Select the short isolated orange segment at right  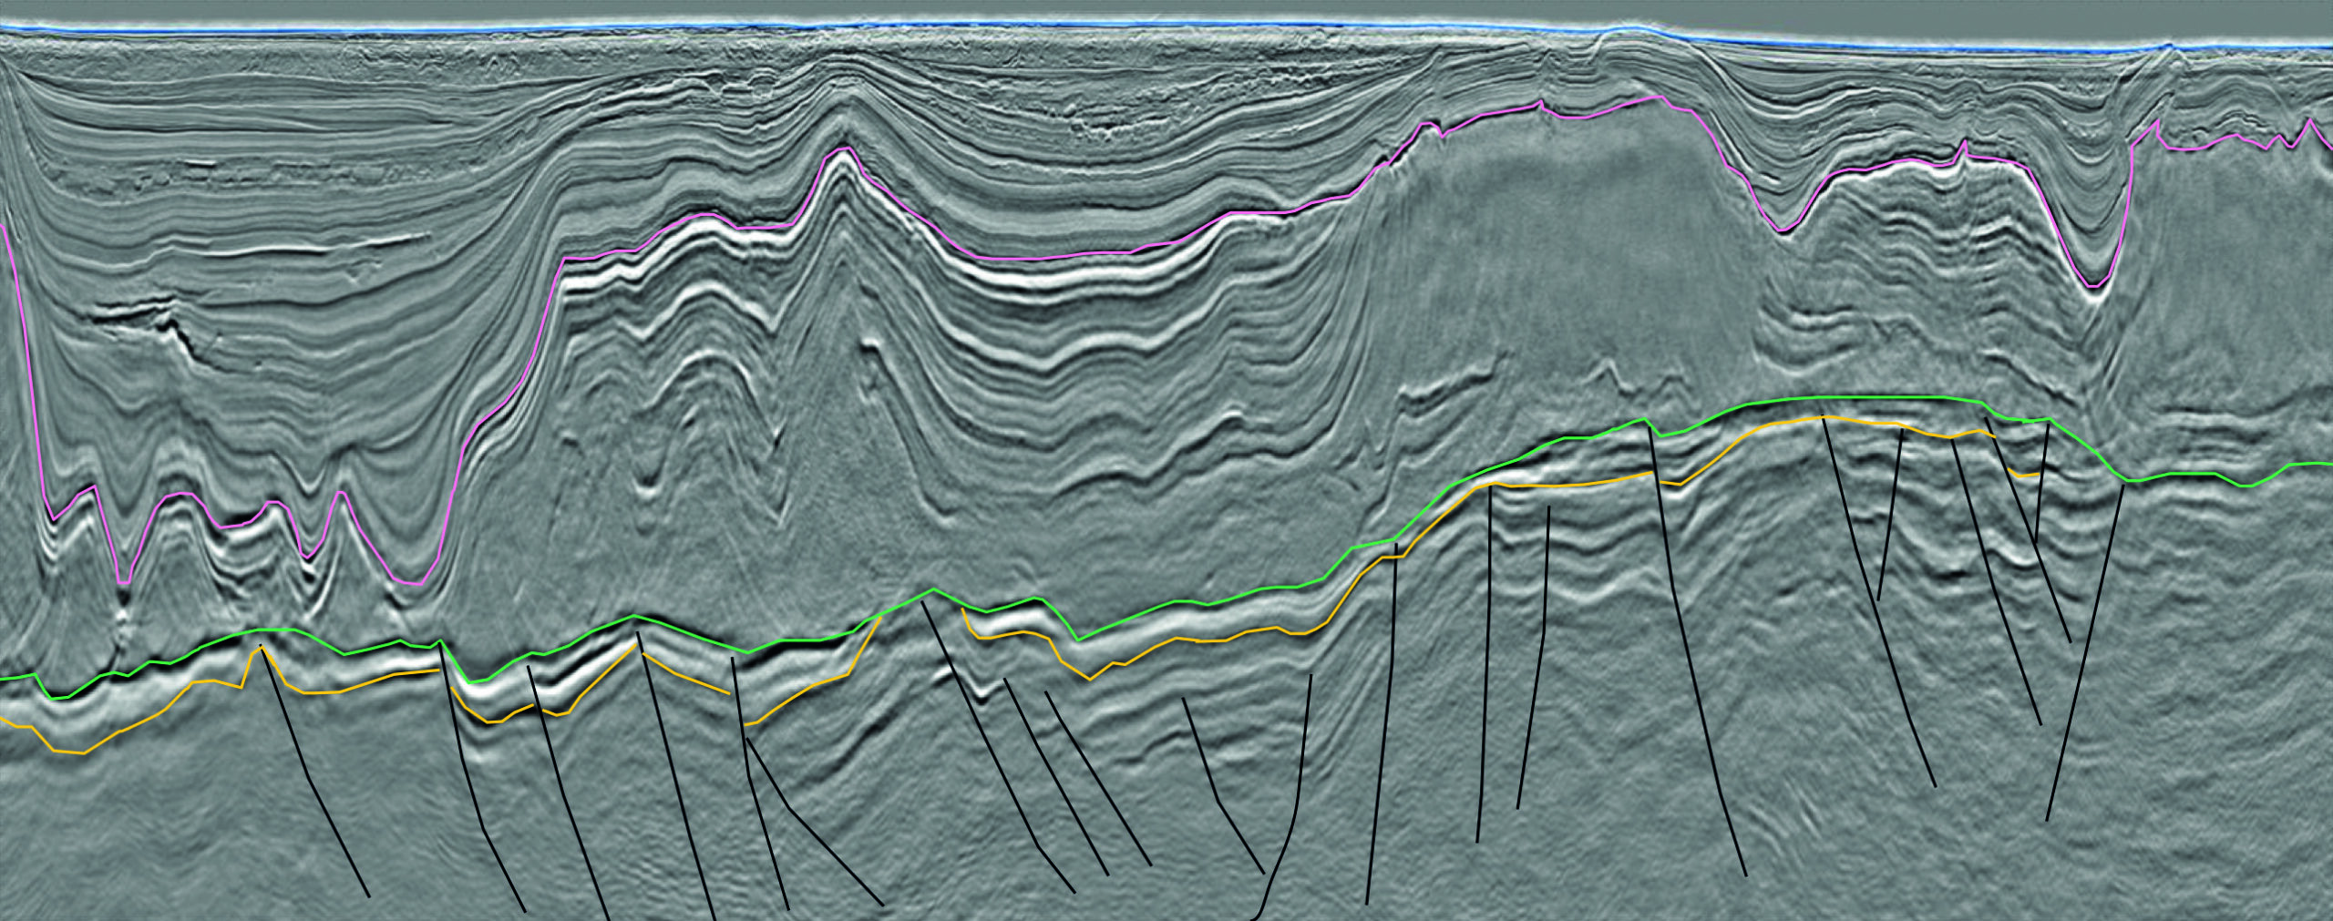click(x=2025, y=475)
